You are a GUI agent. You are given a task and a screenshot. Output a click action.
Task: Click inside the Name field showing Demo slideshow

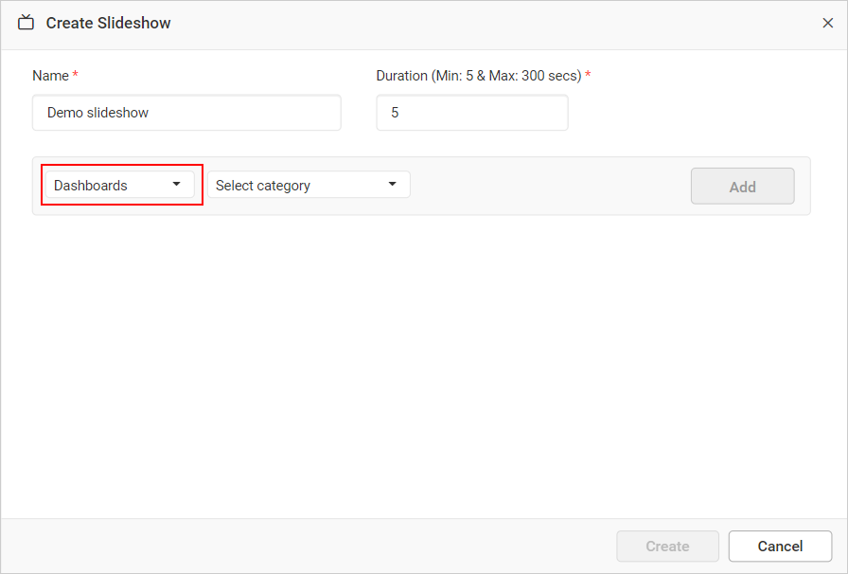tap(186, 112)
